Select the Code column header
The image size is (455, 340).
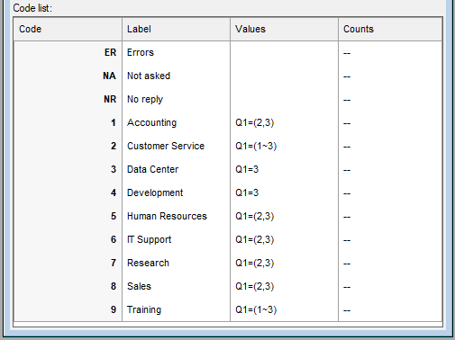[68, 29]
